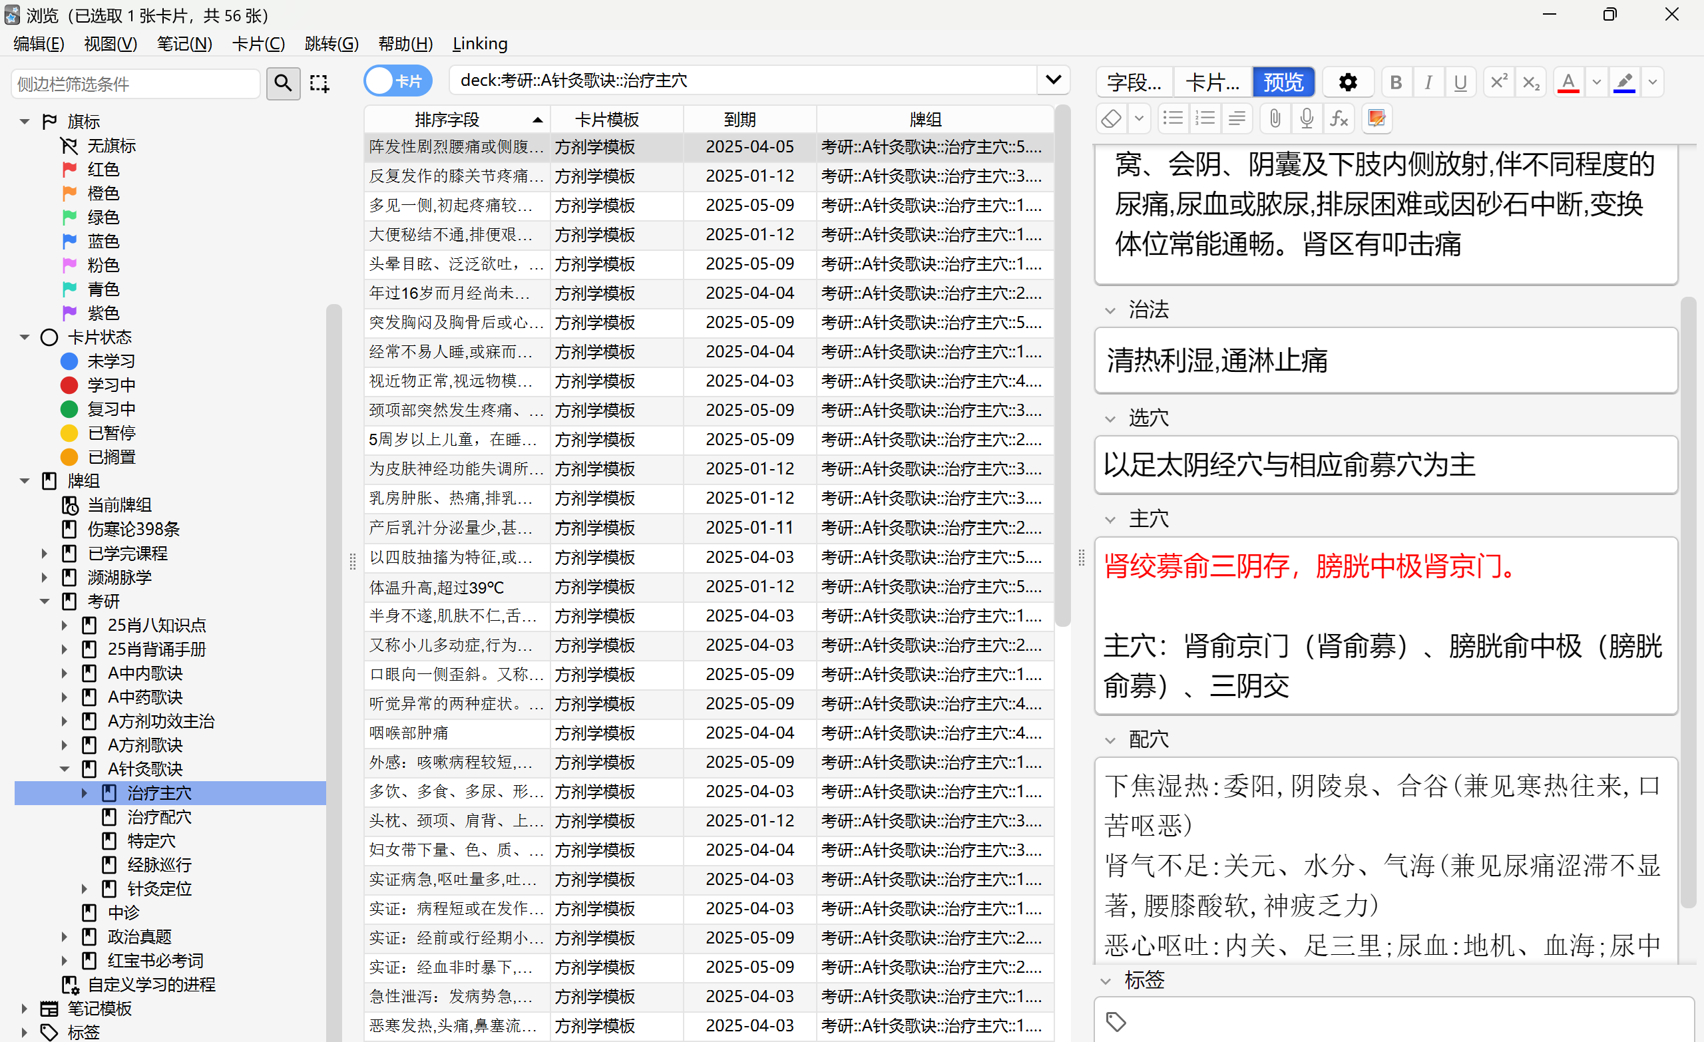Screen dimensions: 1704x1042
Task: Select the 咽喉部肿痛 card row
Action: (x=708, y=732)
